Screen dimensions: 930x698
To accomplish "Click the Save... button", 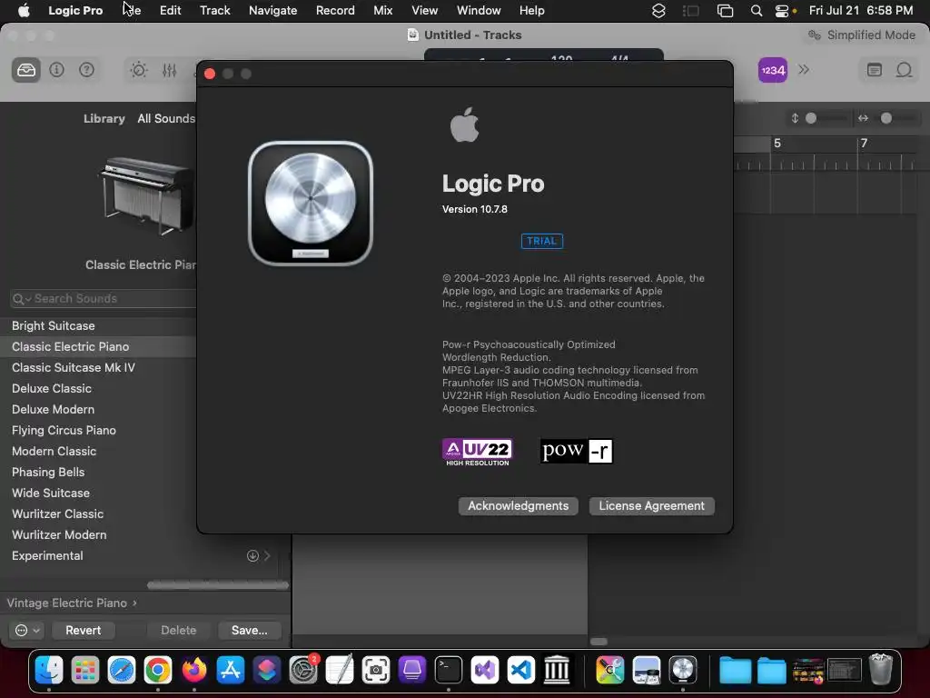I will (x=249, y=631).
